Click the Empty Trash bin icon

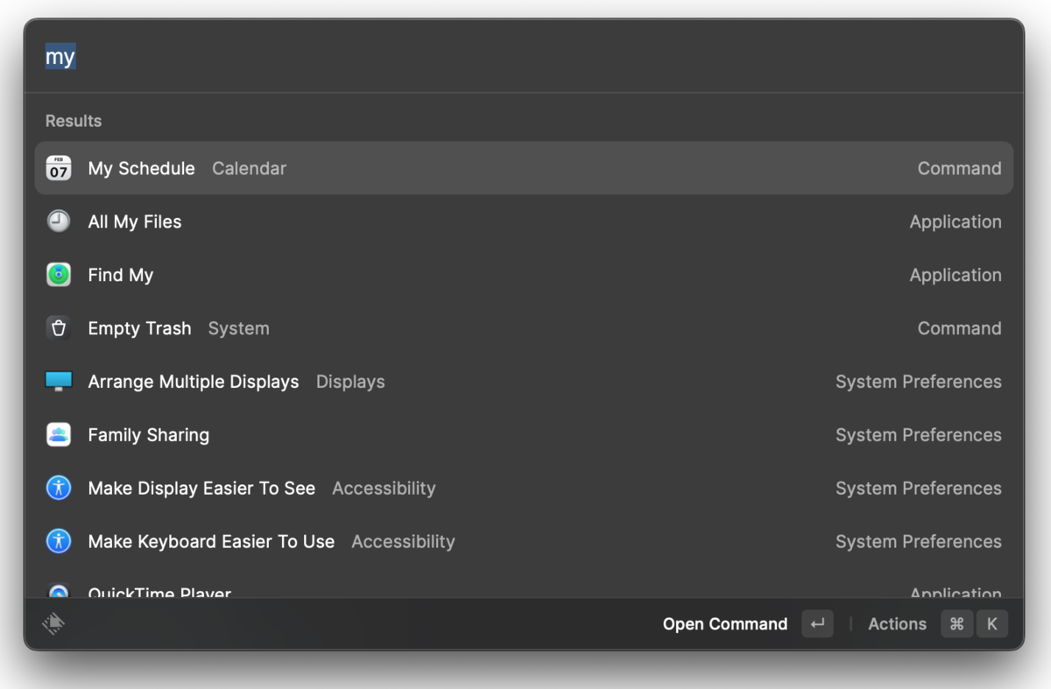point(59,328)
